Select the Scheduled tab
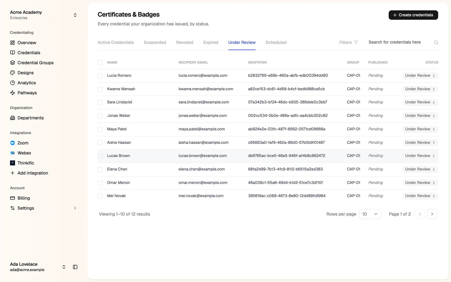Screen dimensions: 451x282 pos(276,42)
